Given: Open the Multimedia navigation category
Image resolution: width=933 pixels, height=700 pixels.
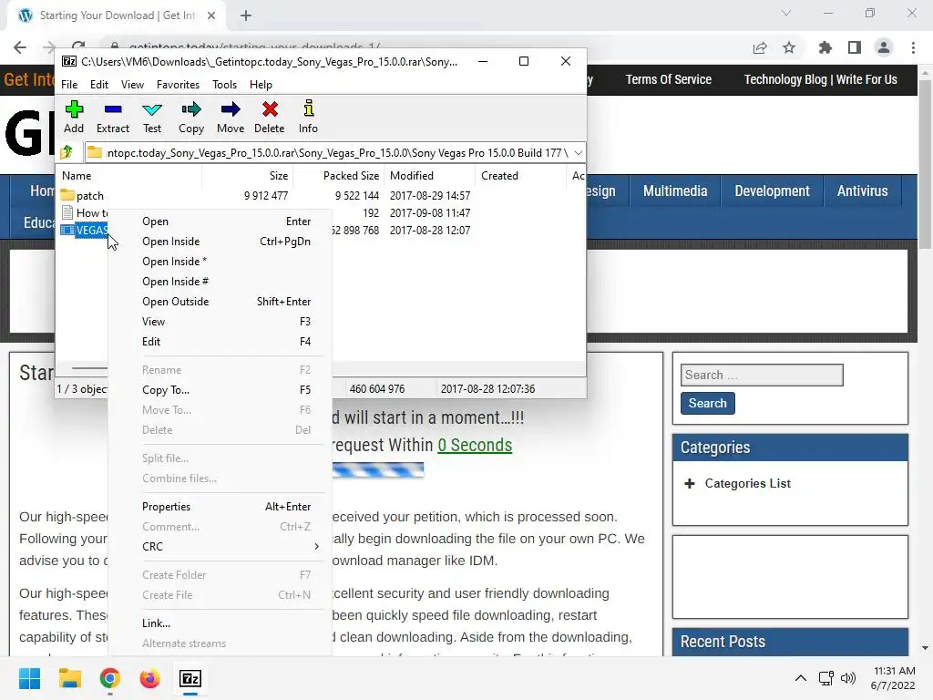Looking at the screenshot, I should tap(675, 191).
